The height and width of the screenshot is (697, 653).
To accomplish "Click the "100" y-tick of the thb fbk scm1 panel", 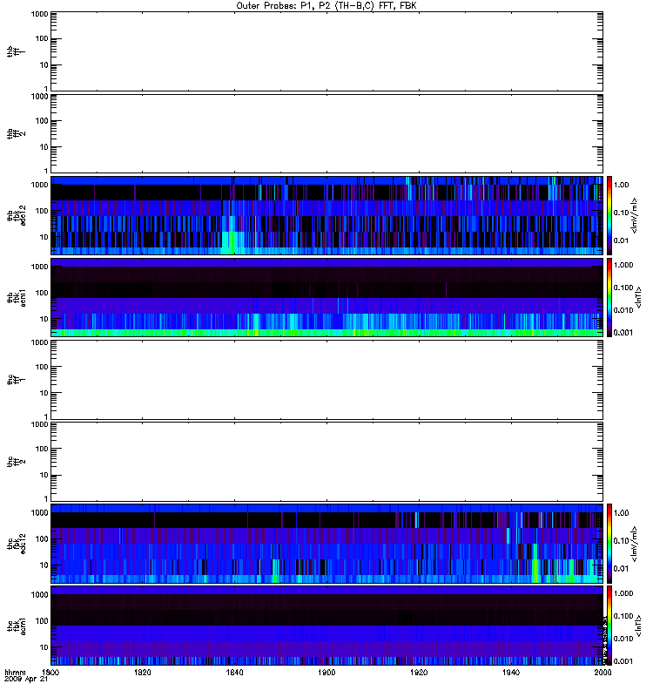I will coord(42,293).
